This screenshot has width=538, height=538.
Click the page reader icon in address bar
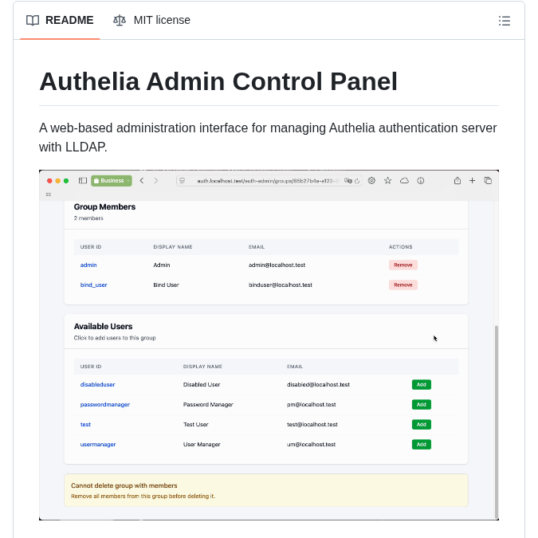coord(183,180)
